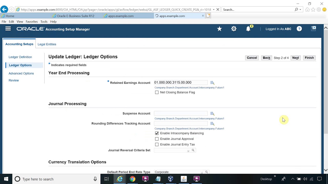This screenshot has height=184, width=328.
Task: Open browser home icon
Action: coord(307,10)
